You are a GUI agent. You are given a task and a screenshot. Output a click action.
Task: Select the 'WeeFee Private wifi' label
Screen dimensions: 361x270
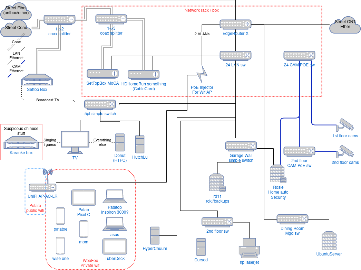(90, 263)
